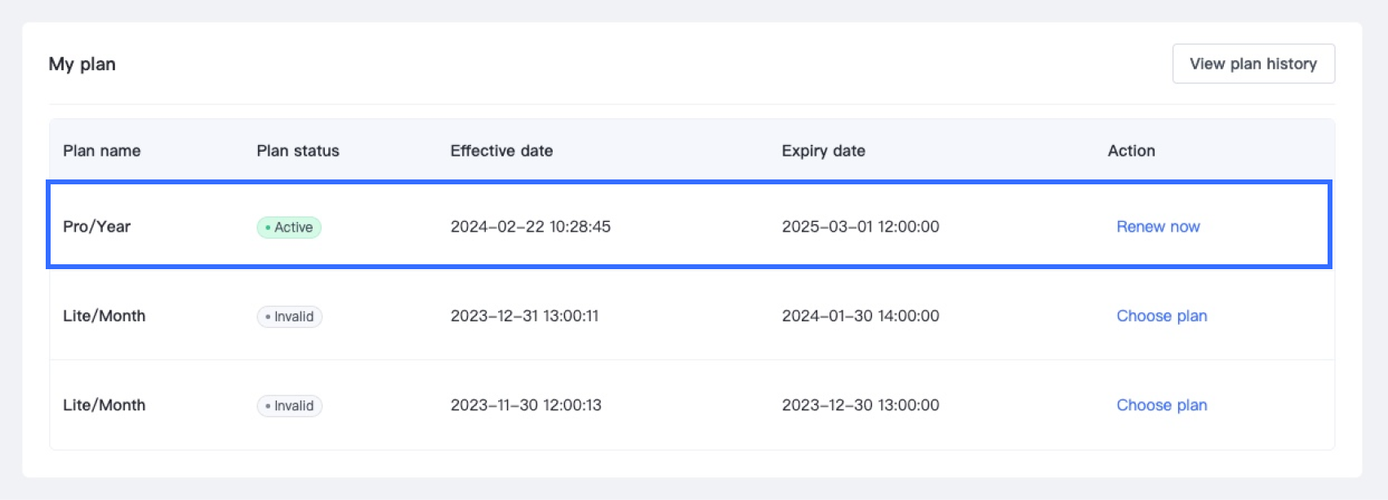The width and height of the screenshot is (1388, 500).
Task: Click the Plan status column header
Action: [297, 151]
